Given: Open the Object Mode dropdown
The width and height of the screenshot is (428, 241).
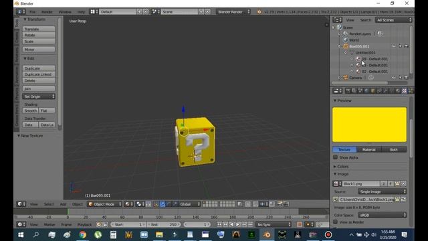Looking at the screenshot, I should (x=104, y=204).
